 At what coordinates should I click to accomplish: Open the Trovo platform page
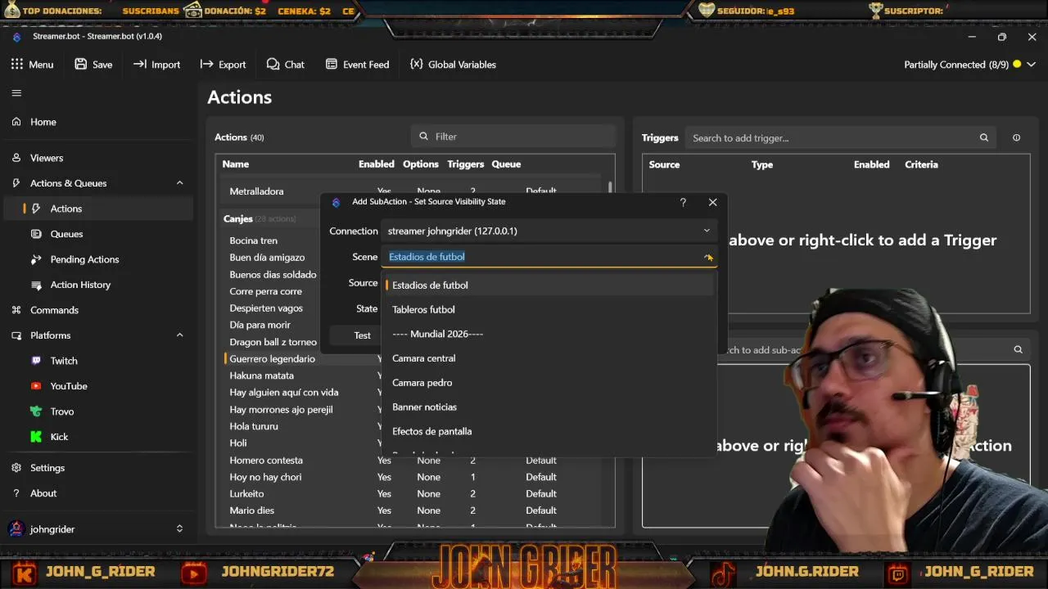click(97, 411)
